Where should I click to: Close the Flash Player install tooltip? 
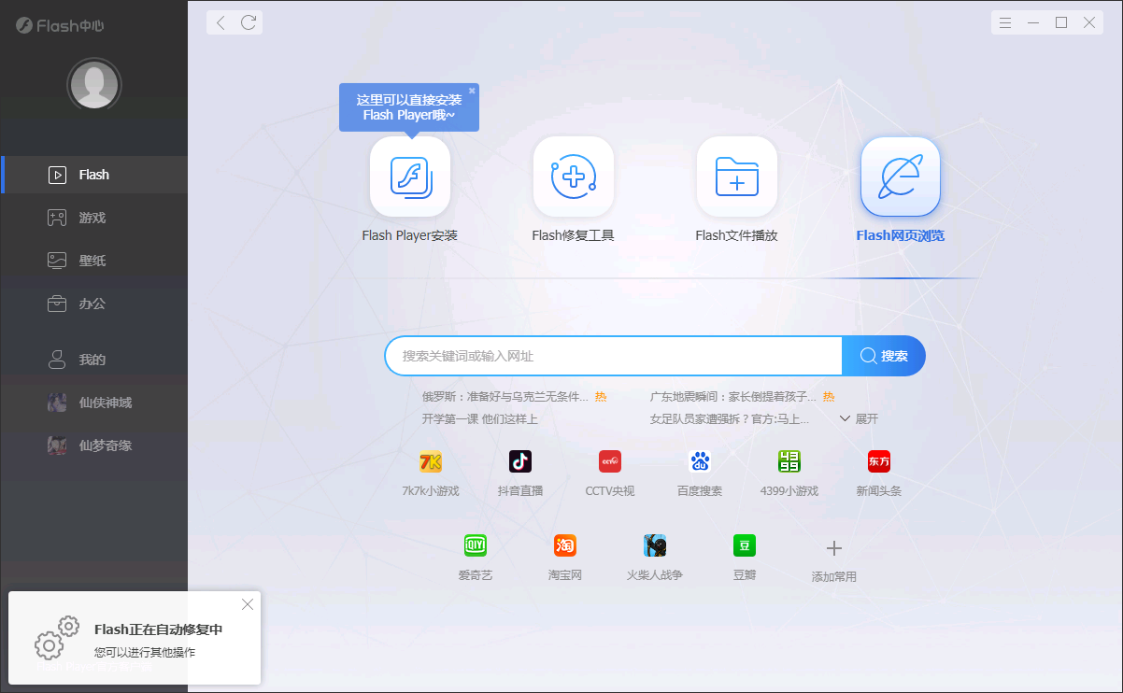pyautogui.click(x=472, y=91)
